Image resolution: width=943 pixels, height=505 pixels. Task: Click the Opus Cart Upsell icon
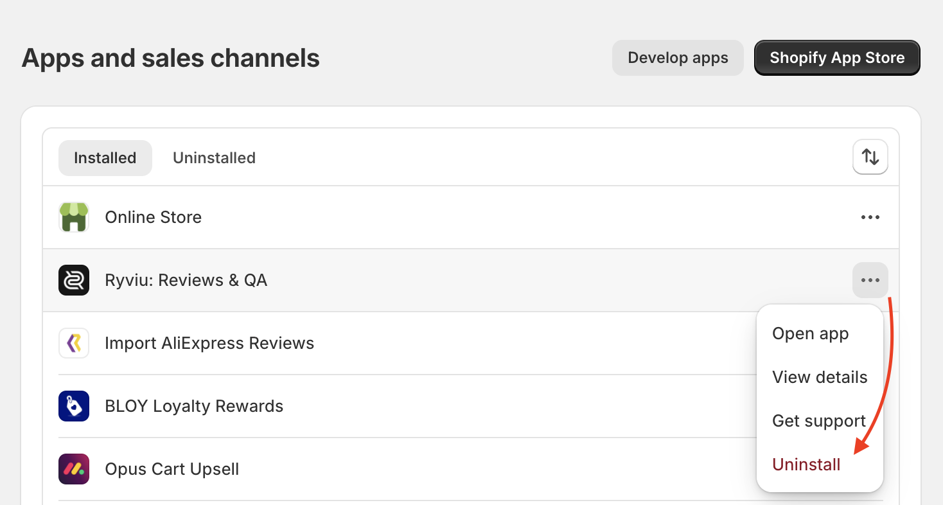point(74,469)
